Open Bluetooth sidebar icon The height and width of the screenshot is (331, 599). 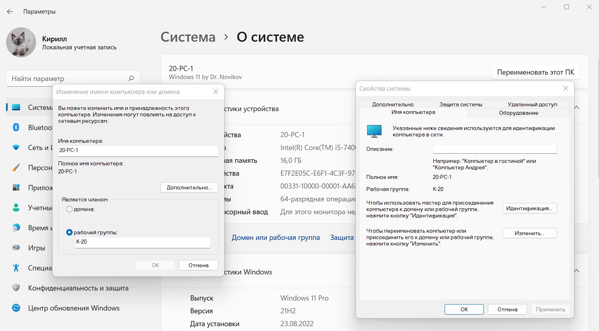[16, 127]
